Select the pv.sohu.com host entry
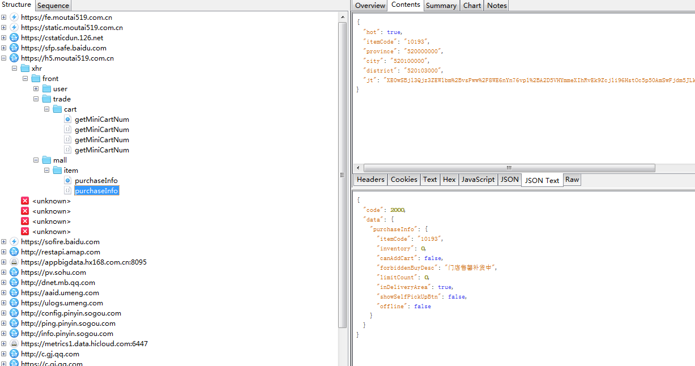Viewport: 695px width, 366px height. tap(53, 273)
